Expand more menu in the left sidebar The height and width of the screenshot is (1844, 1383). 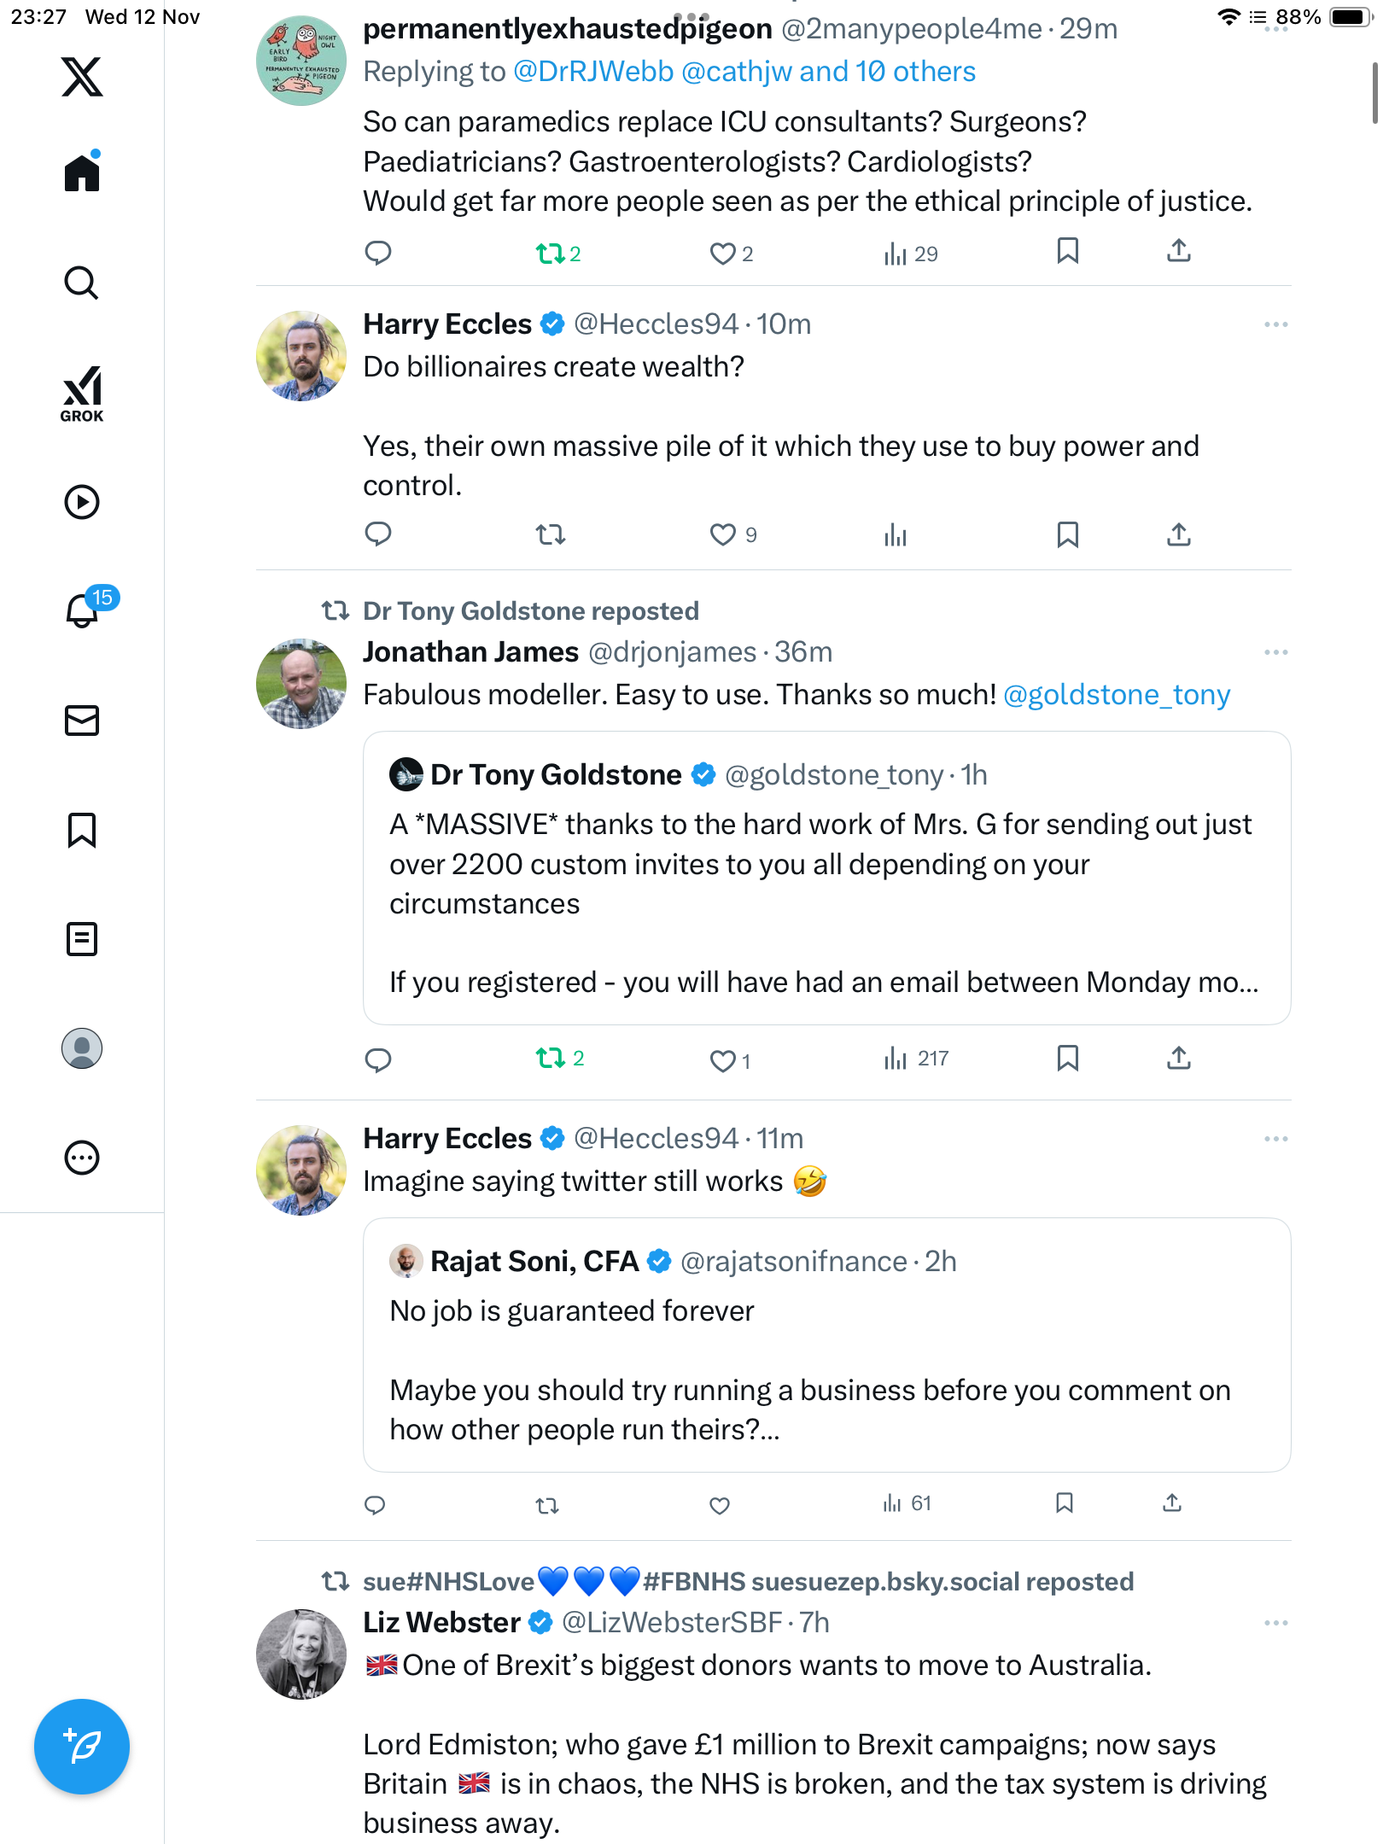82,1158
